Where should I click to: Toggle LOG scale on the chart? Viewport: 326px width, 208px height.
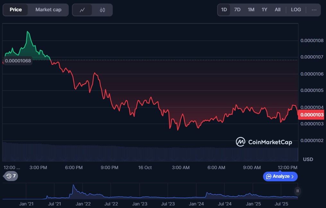(x=296, y=10)
